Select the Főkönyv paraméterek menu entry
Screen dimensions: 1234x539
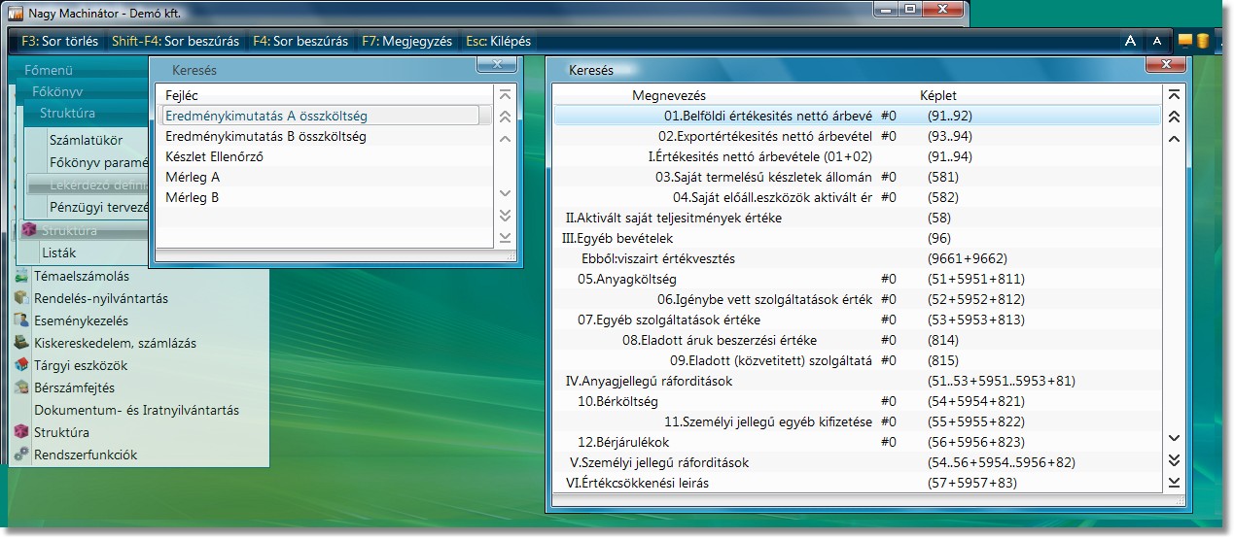pyautogui.click(x=99, y=162)
